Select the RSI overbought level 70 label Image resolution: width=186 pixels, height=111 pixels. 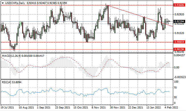(x=175, y=88)
